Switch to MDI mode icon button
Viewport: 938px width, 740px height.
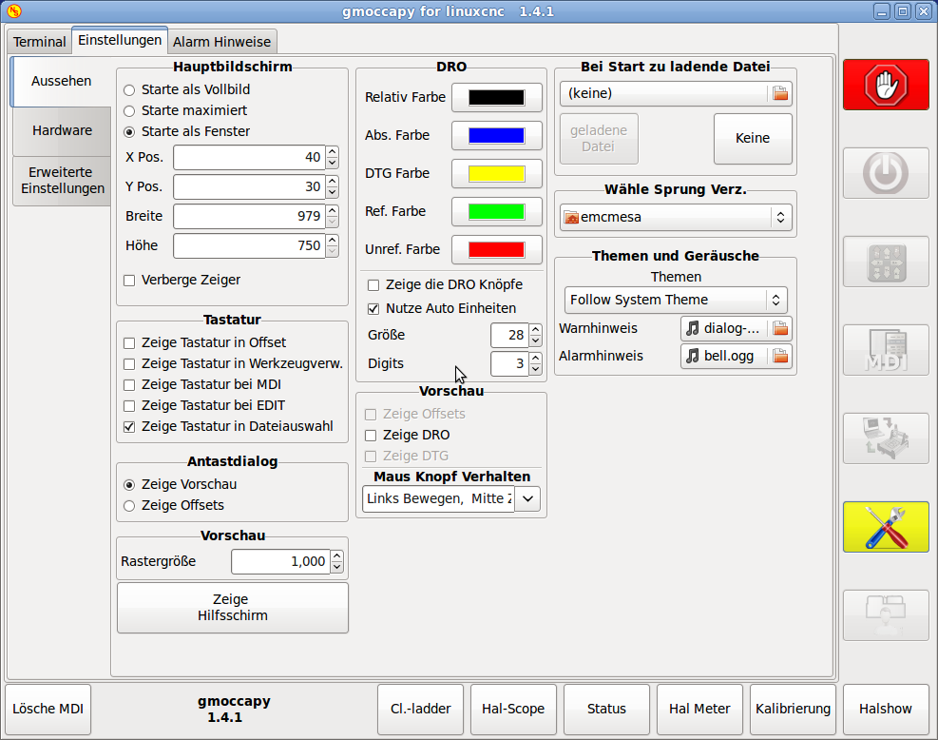click(886, 350)
